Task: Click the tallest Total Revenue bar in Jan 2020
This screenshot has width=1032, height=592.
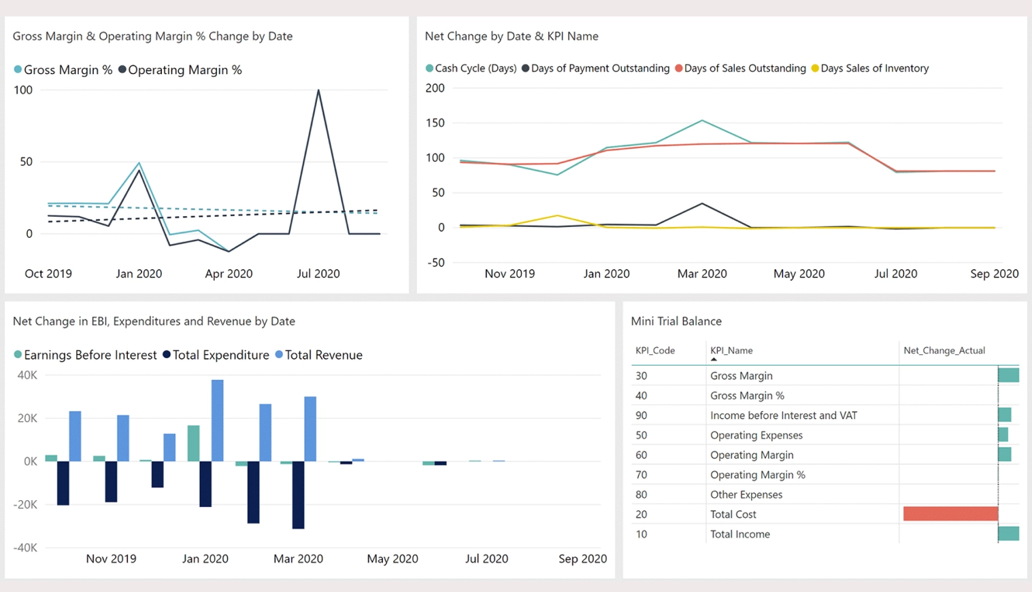Action: (x=218, y=421)
